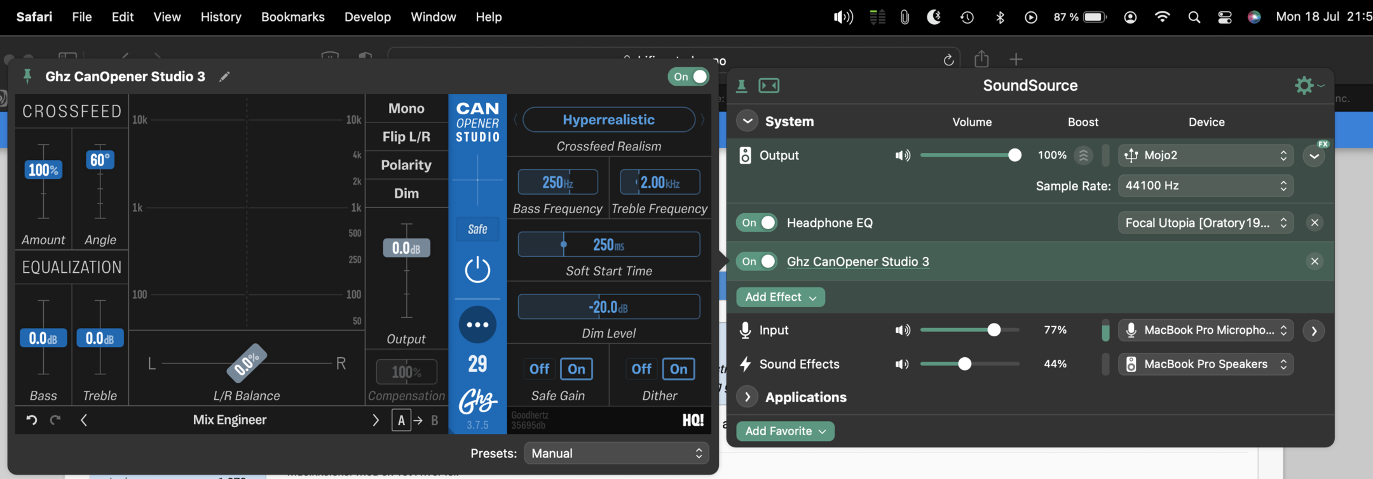Select the A compare slot
The width and height of the screenshot is (1373, 479).
401,420
